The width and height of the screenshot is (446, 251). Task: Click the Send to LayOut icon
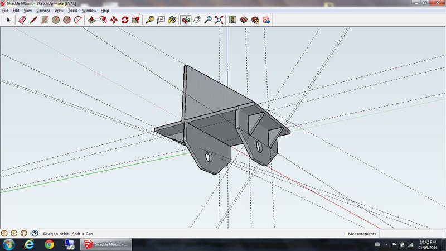(x=266, y=20)
